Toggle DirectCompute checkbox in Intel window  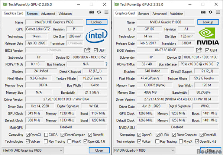point(62,135)
